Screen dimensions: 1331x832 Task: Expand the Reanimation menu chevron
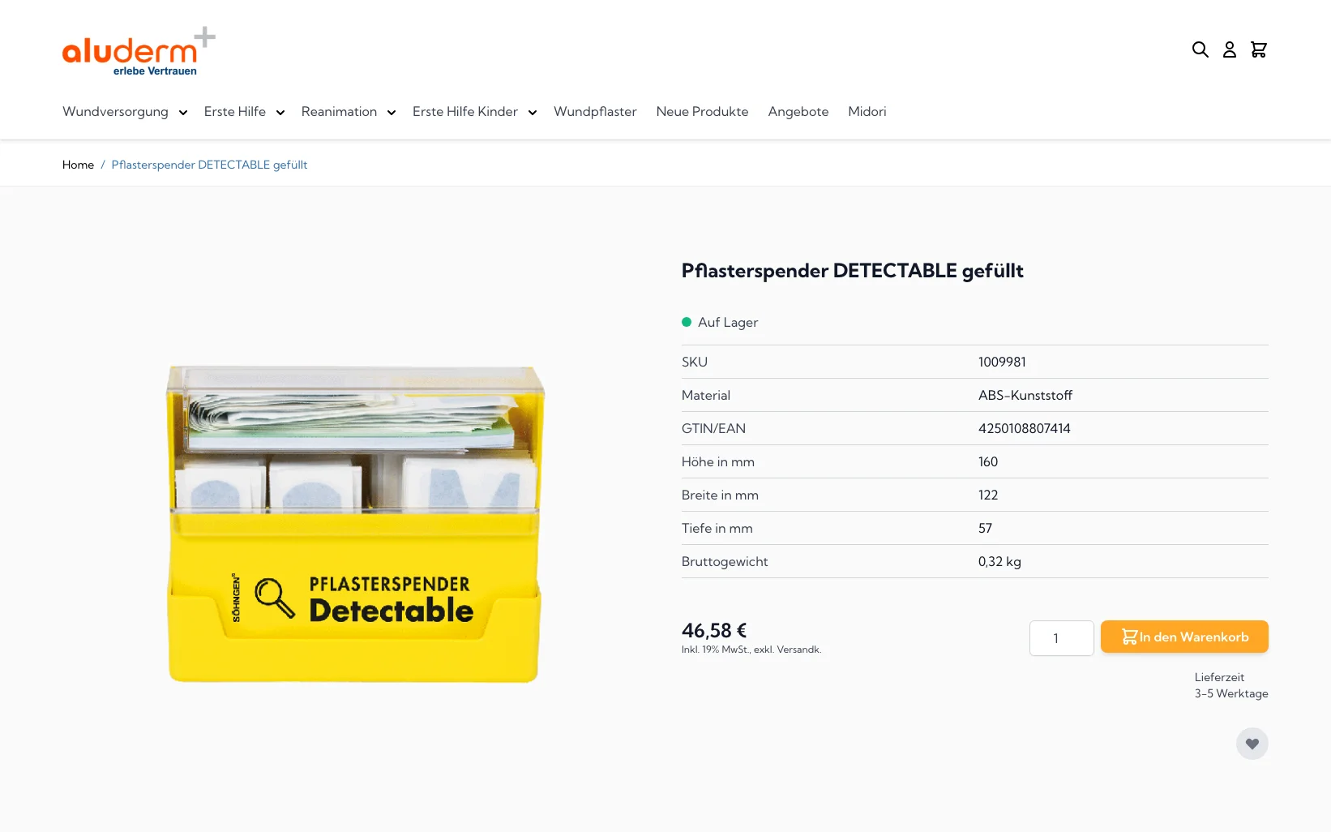tap(392, 113)
